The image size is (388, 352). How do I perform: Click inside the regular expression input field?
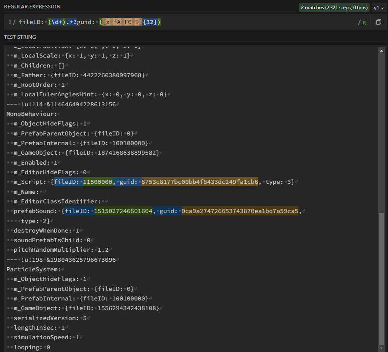240,22
